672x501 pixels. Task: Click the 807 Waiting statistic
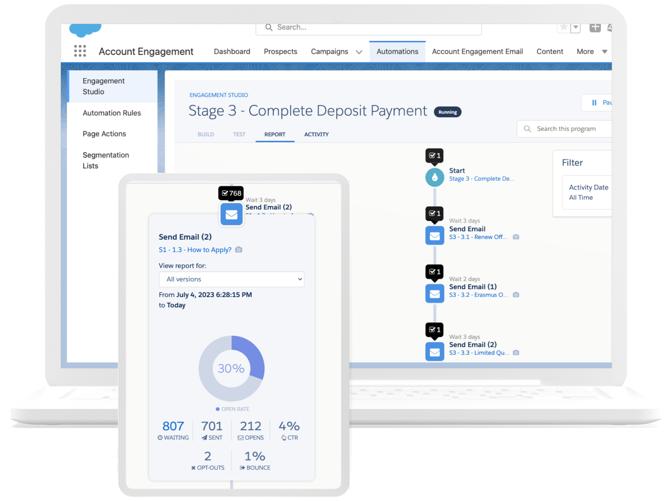coord(173,430)
